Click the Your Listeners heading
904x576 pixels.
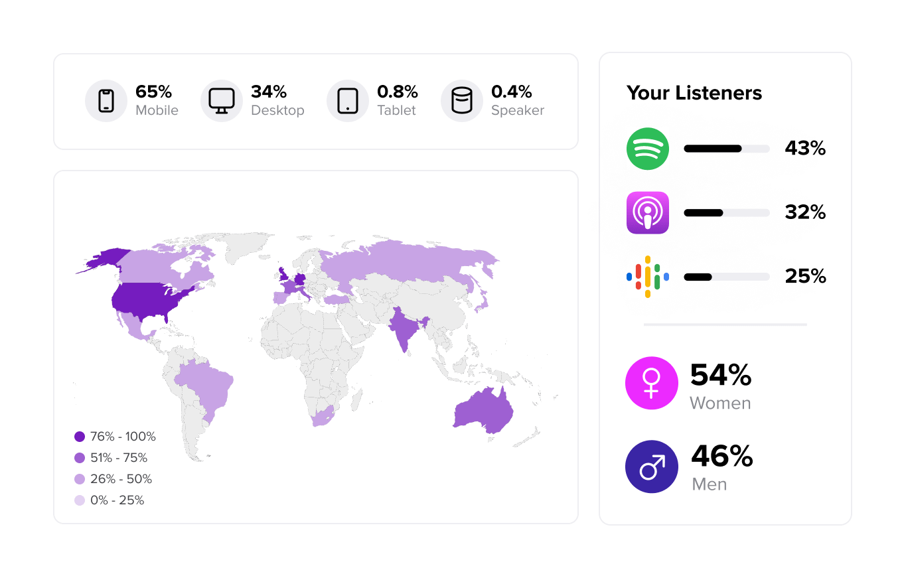click(x=694, y=93)
